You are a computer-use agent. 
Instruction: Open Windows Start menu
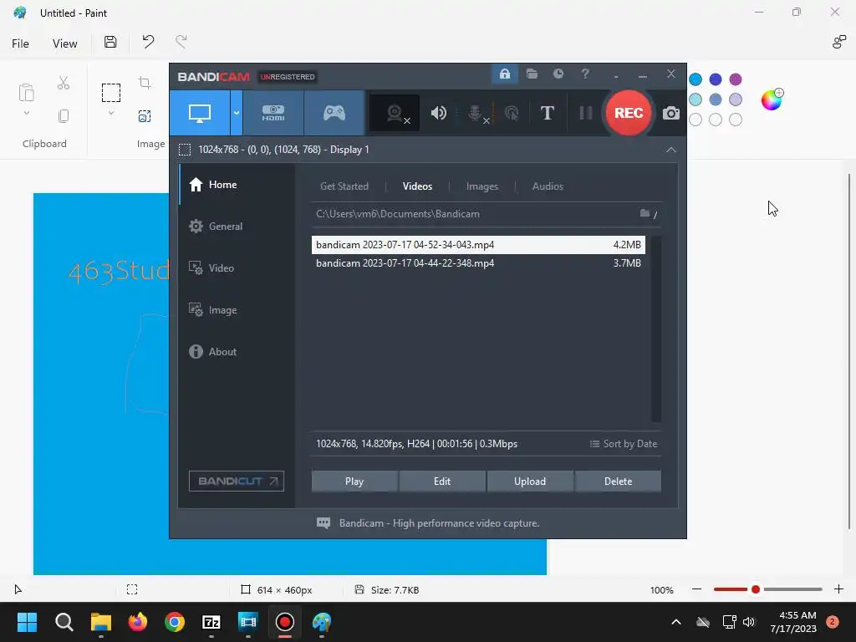[27, 622]
